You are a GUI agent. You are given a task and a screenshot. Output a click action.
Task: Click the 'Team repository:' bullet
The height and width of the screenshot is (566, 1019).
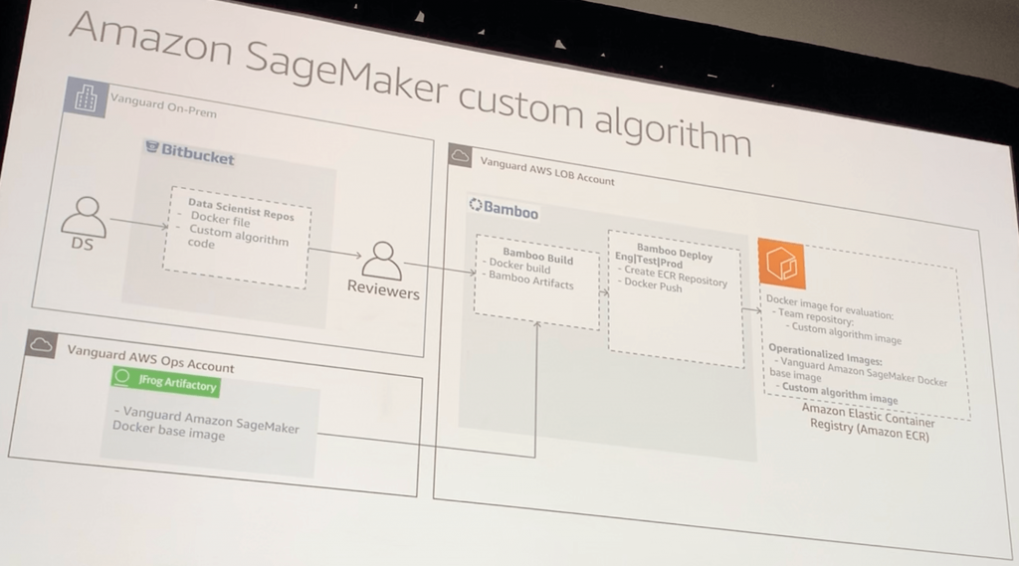coord(816,316)
